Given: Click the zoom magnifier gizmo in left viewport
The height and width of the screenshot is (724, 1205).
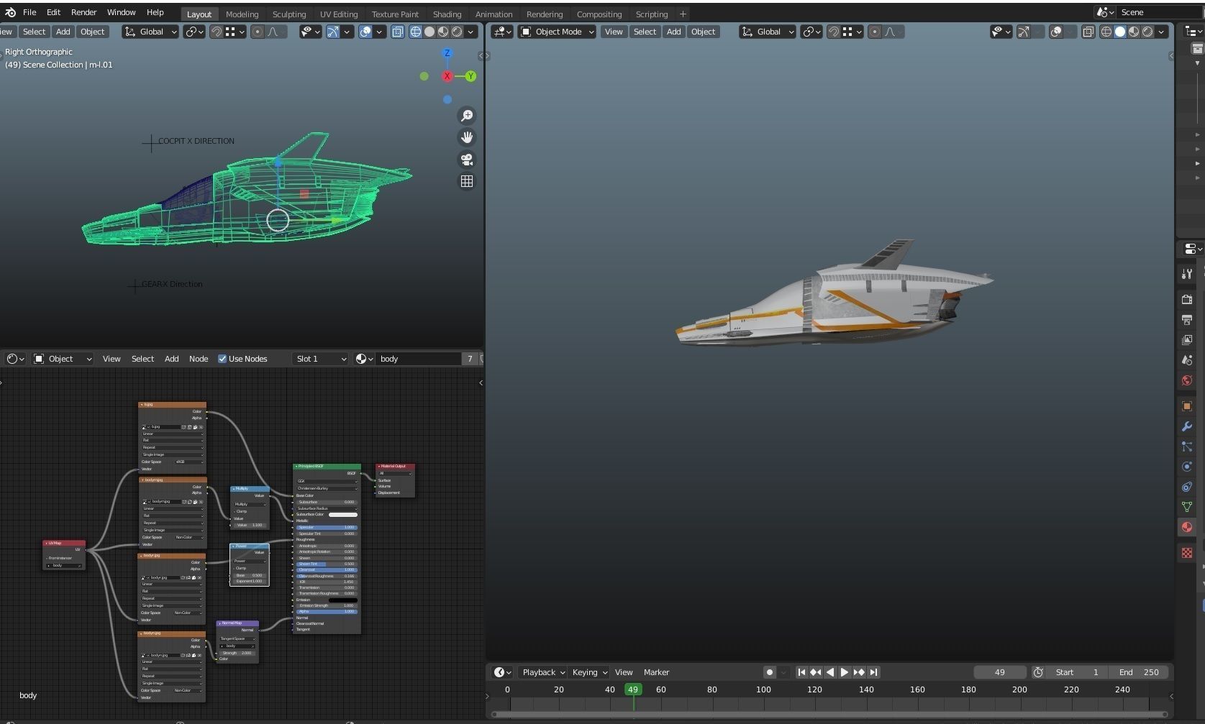Looking at the screenshot, I should pyautogui.click(x=467, y=116).
